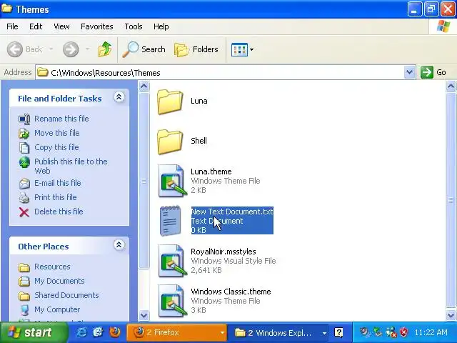
Task: Click task pane scrollbar down arrow
Action: (144, 315)
